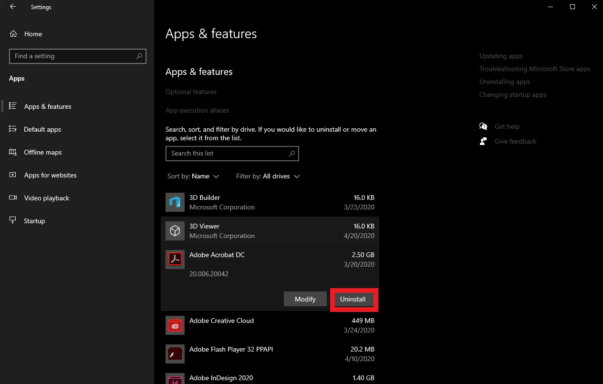Maximize the Settings window

tap(572, 7)
